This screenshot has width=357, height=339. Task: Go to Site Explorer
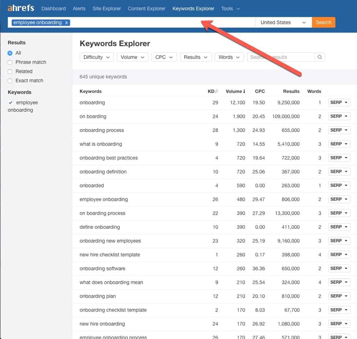tap(106, 8)
